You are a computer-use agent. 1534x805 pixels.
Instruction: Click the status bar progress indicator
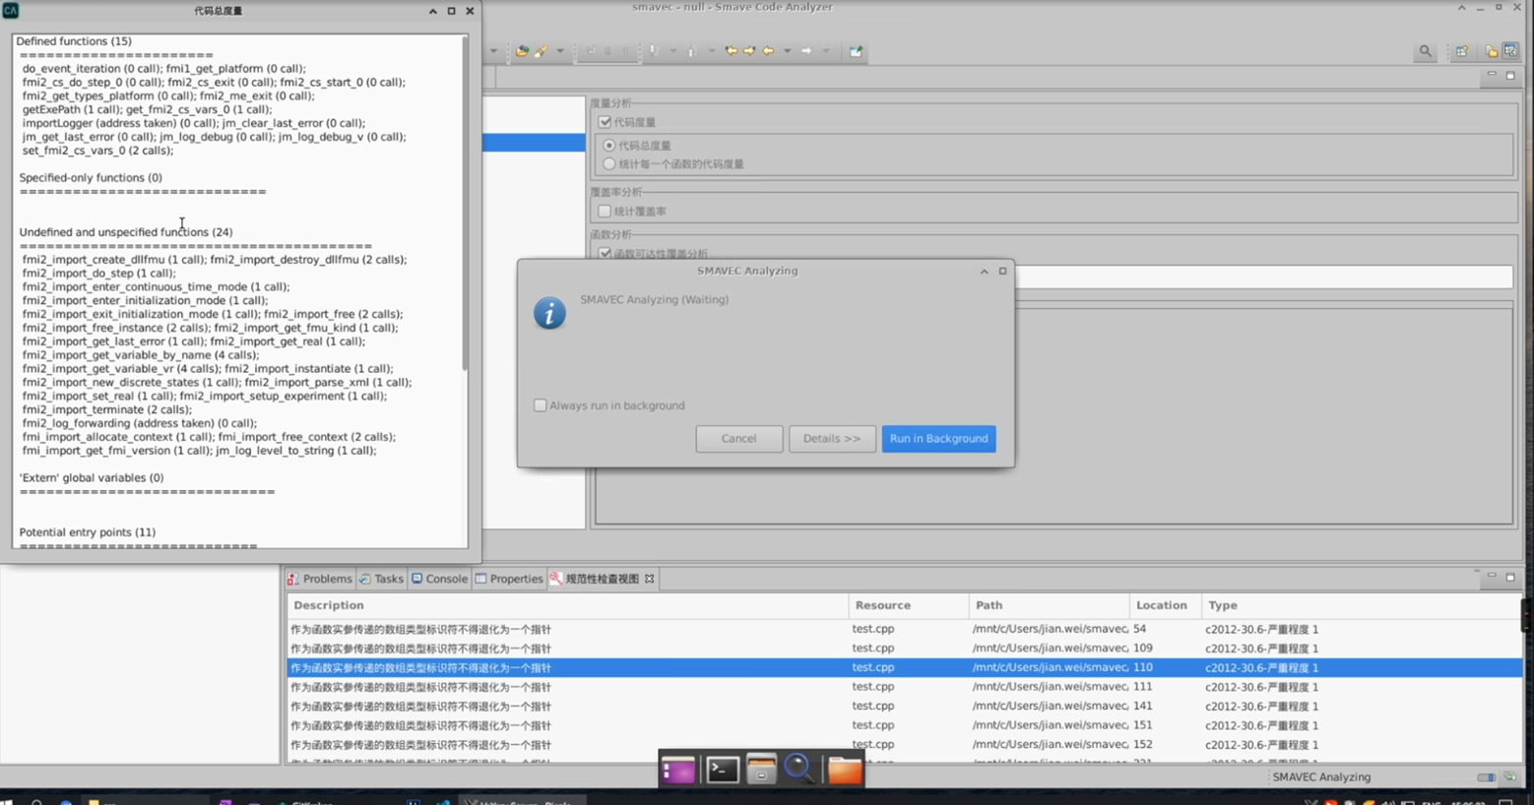coord(1486,777)
